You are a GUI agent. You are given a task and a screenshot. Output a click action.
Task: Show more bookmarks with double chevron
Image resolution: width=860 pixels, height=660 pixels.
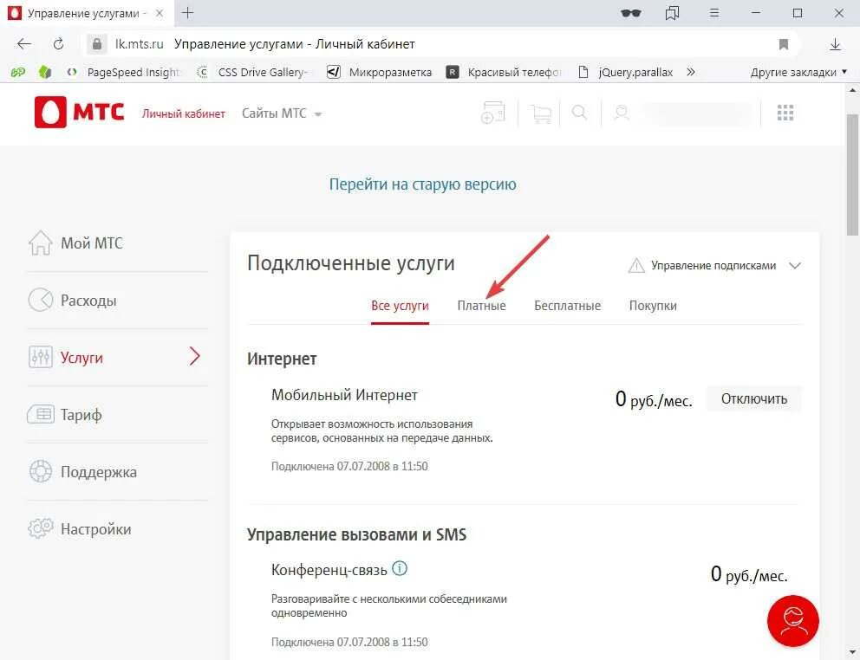[x=691, y=72]
